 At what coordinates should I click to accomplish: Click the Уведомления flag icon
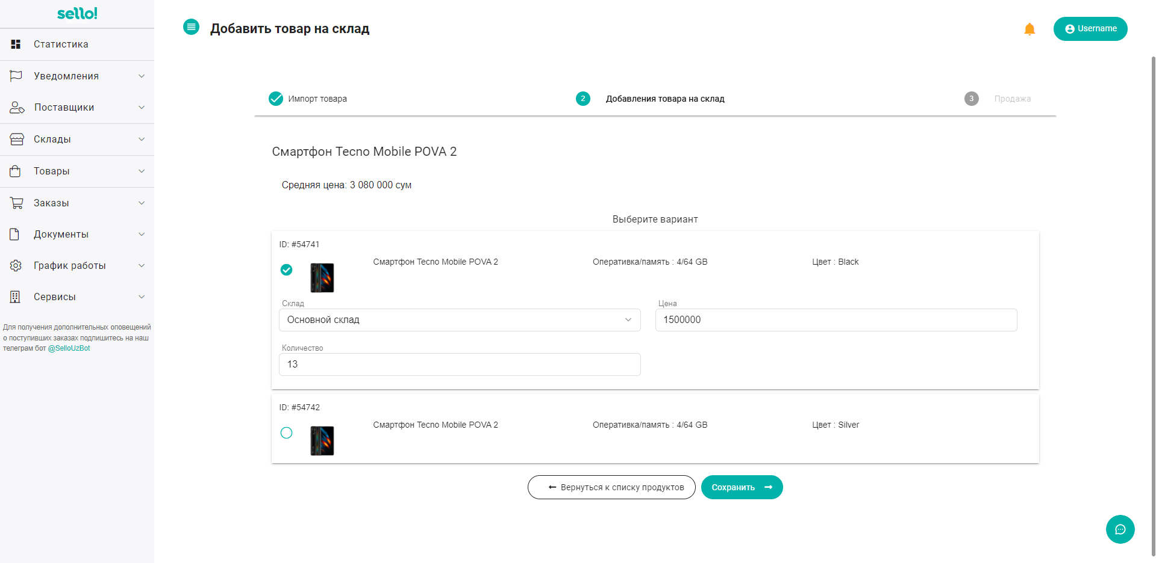point(16,76)
